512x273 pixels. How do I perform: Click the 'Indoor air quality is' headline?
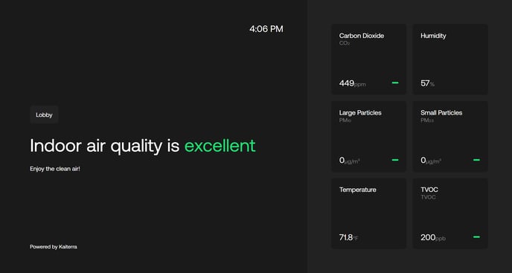click(x=105, y=146)
